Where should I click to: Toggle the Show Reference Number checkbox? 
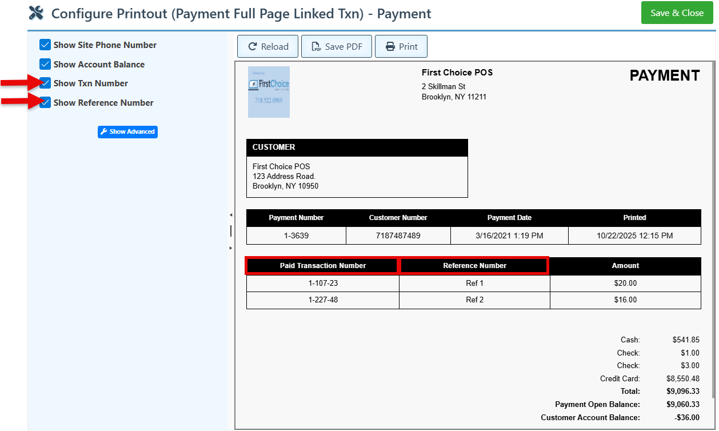coord(45,103)
